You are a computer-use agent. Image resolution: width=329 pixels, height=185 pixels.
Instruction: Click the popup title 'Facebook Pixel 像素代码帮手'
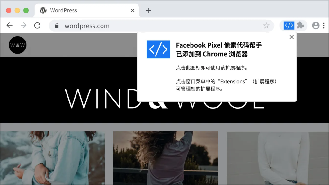tap(219, 45)
